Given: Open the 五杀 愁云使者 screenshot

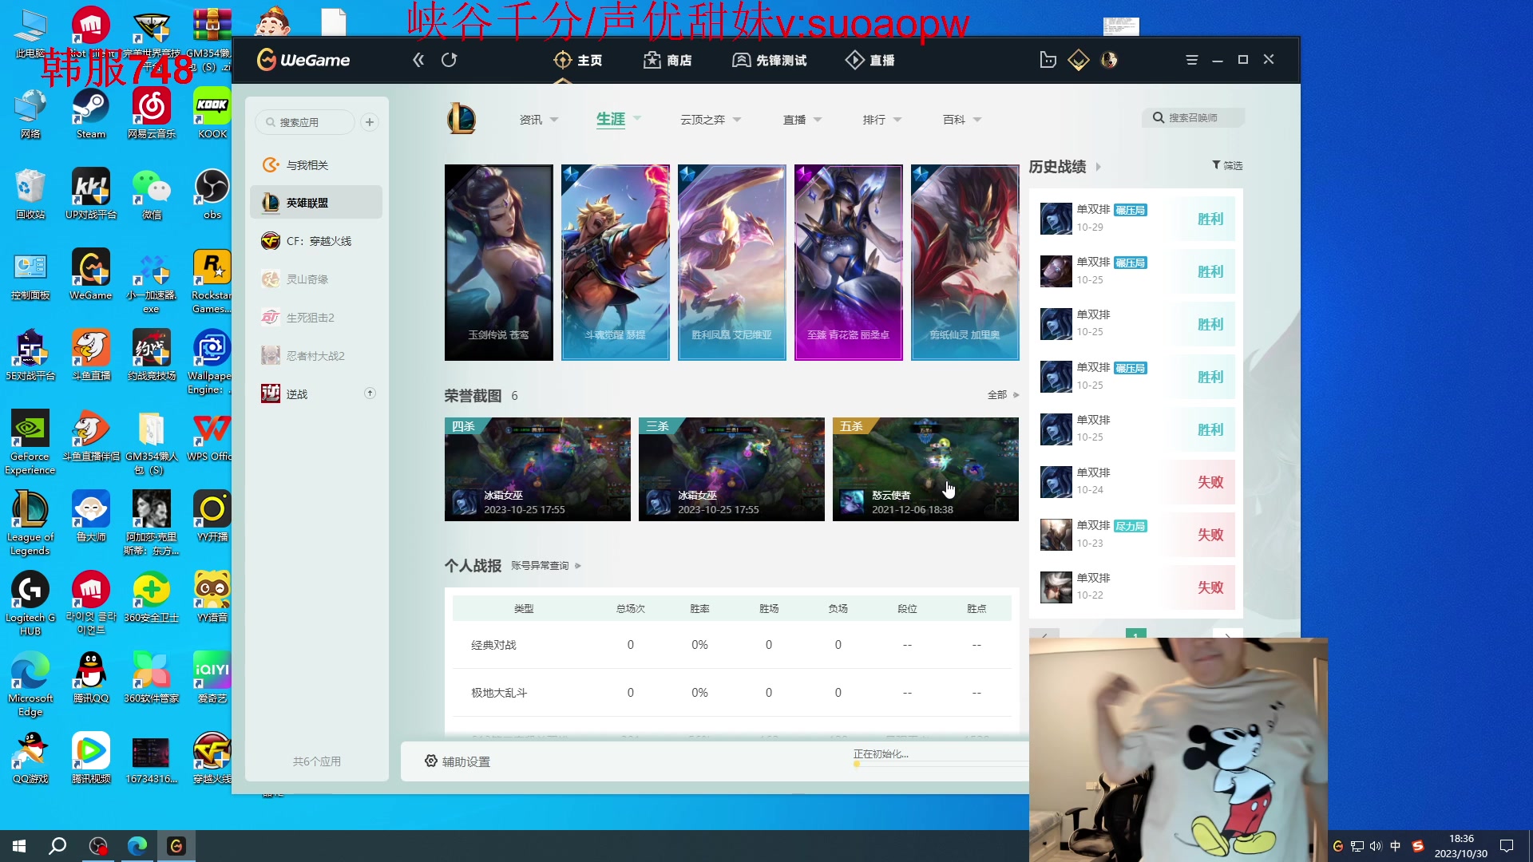Looking at the screenshot, I should click(925, 469).
